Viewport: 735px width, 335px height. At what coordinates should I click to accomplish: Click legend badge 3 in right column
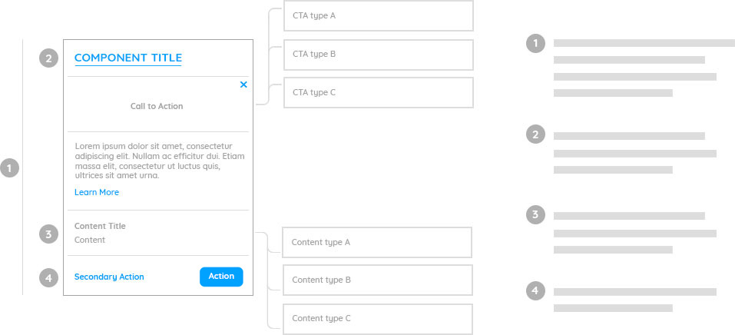[536, 215]
